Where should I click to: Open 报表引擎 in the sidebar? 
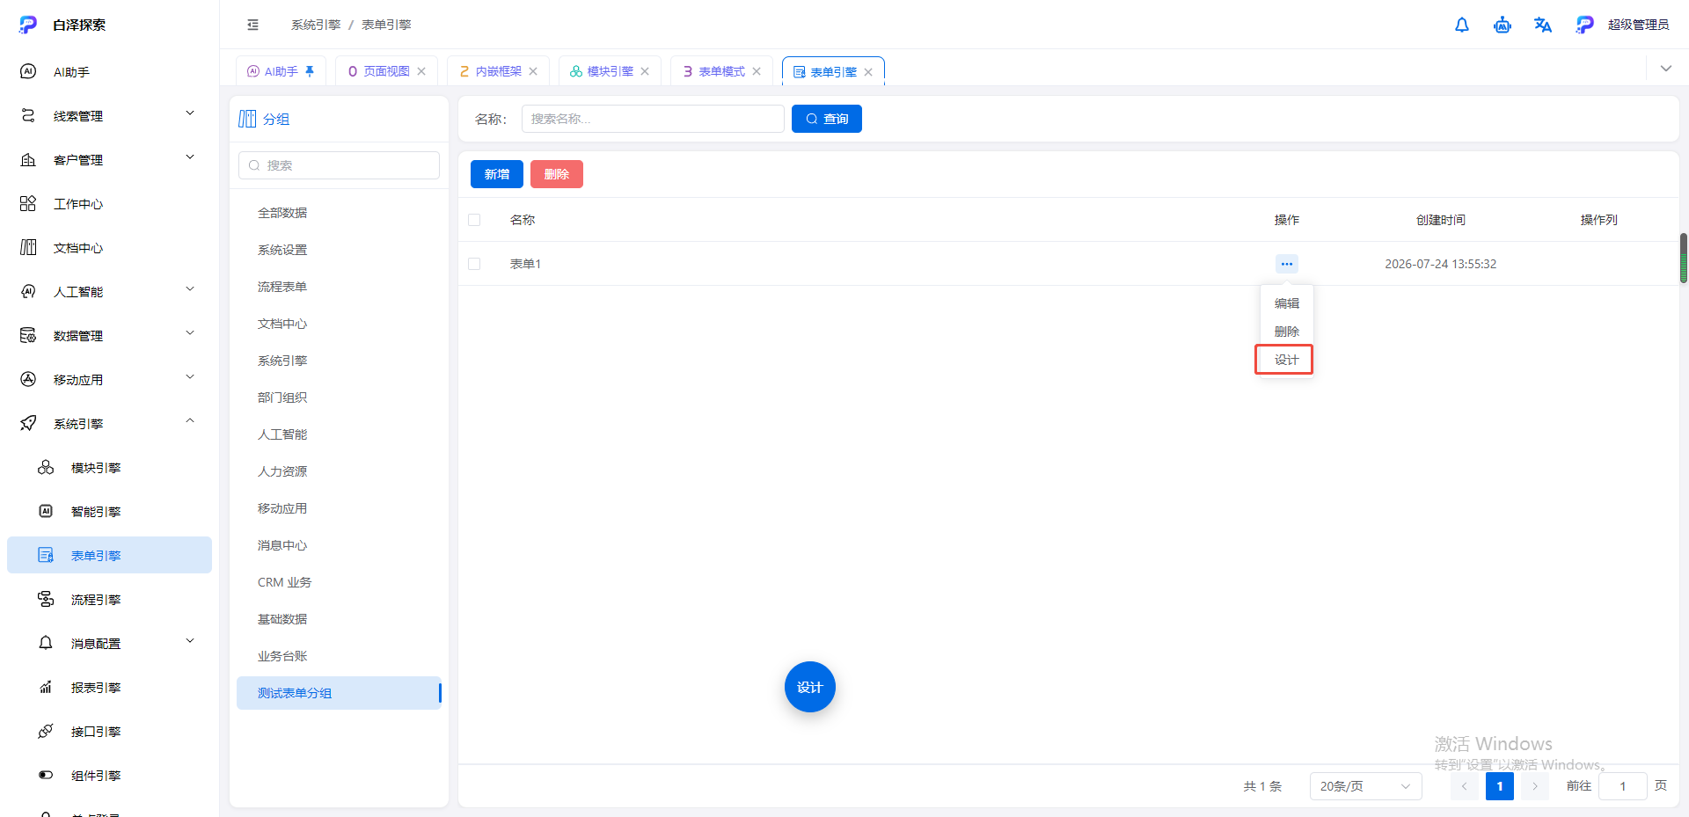coord(109,688)
